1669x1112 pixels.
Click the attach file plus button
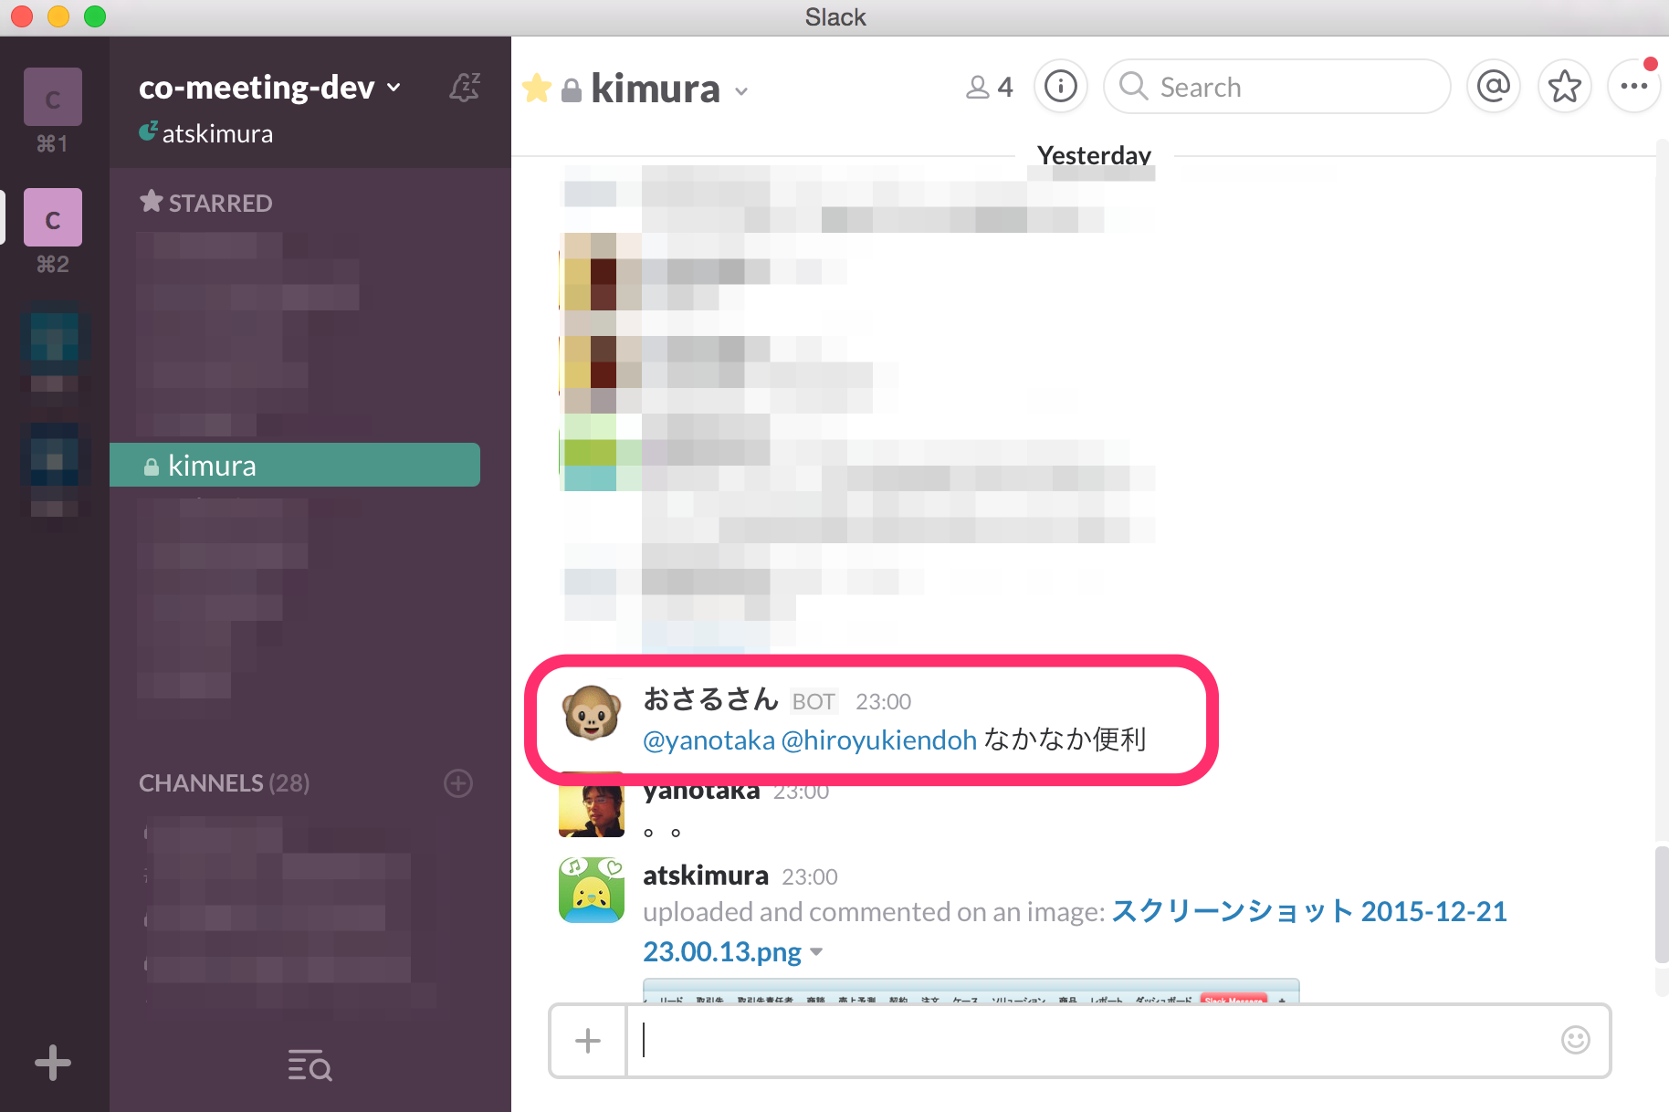point(588,1041)
